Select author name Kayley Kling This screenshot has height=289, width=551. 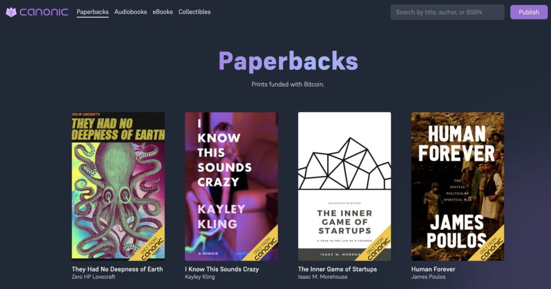(x=200, y=277)
